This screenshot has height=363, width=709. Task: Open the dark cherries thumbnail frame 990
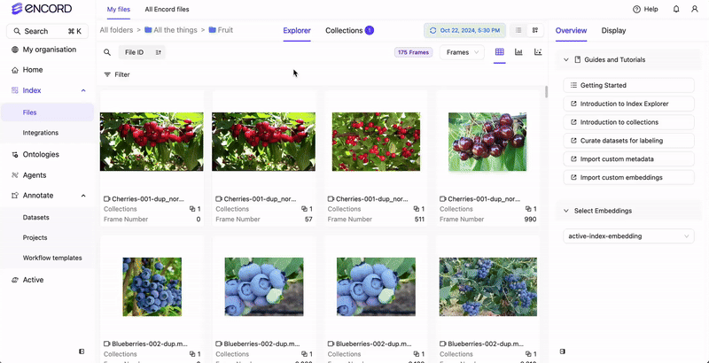(x=487, y=142)
